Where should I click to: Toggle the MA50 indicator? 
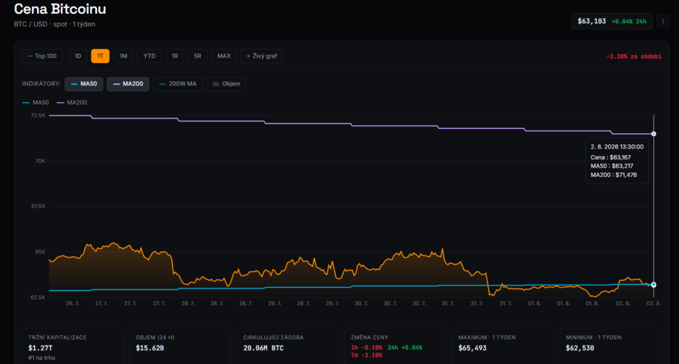pyautogui.click(x=84, y=84)
